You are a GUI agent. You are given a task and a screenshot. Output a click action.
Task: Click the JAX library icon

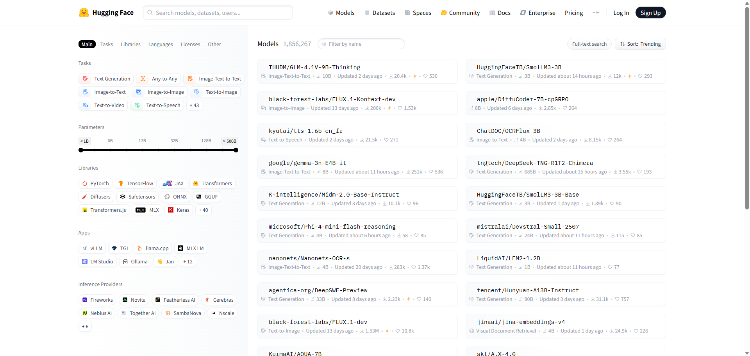click(167, 183)
